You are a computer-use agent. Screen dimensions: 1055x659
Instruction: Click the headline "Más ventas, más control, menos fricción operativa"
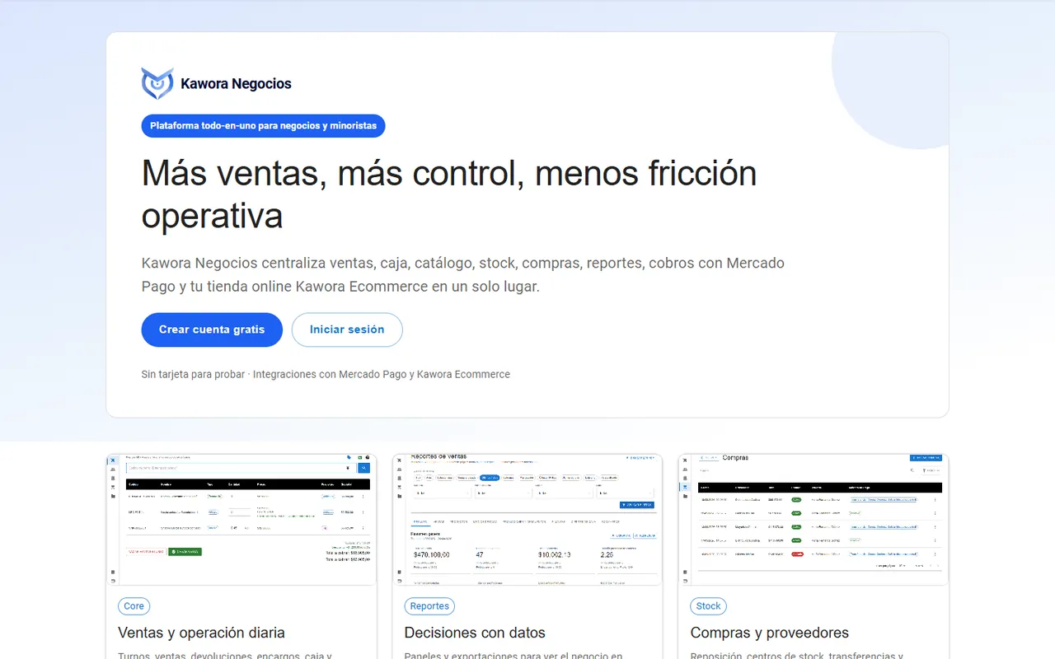tap(449, 194)
